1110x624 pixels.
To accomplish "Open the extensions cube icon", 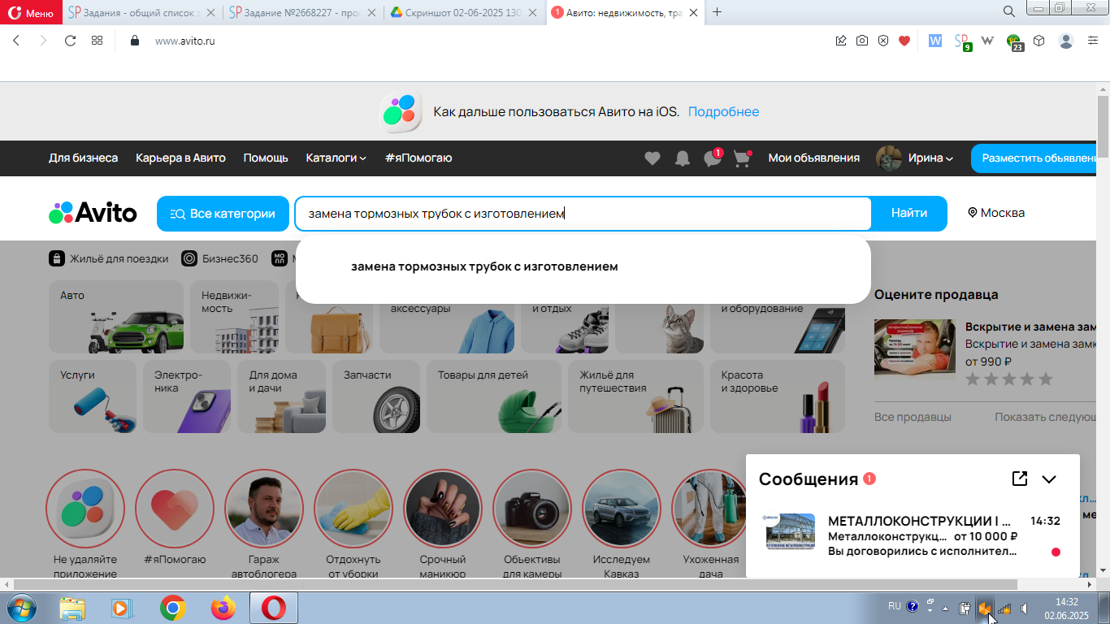I will [1039, 41].
